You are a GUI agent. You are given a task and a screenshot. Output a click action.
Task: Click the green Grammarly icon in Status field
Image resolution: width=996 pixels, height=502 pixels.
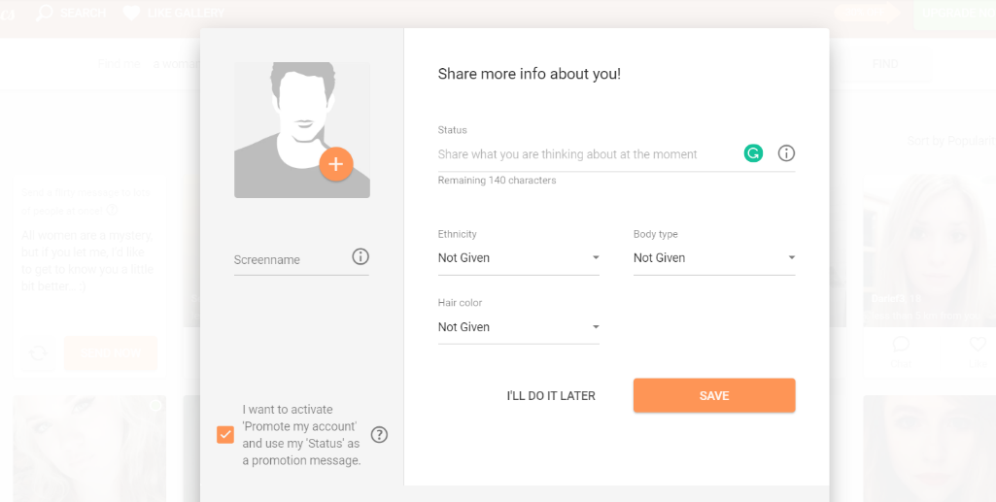753,153
